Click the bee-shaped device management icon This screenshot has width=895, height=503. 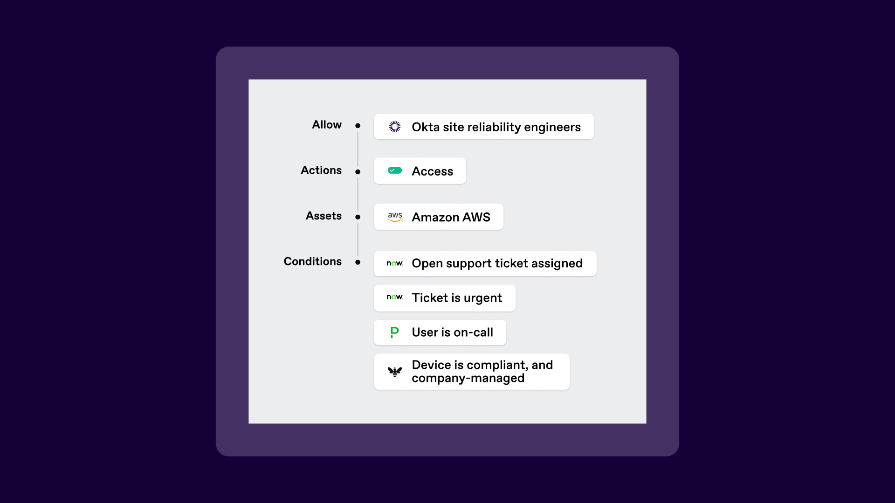395,372
